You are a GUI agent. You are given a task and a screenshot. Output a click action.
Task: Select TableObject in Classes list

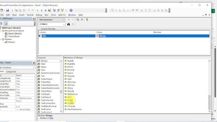[46, 79]
